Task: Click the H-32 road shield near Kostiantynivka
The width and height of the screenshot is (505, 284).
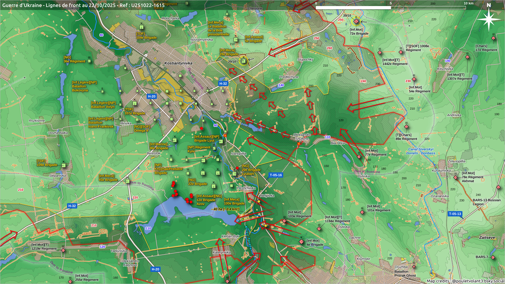Action: [x=223, y=84]
